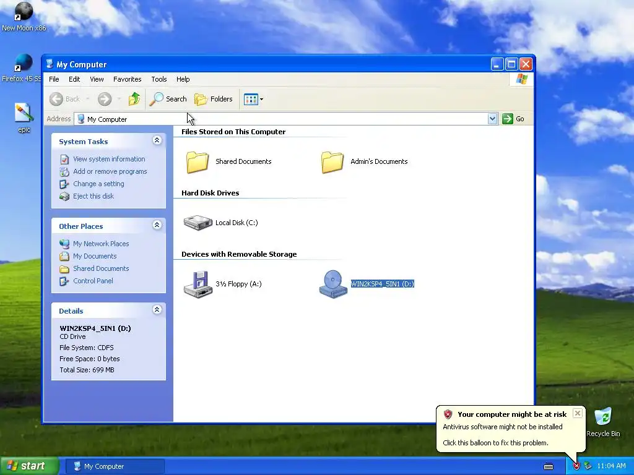Open the Search pane
The image size is (634, 475).
(x=168, y=99)
